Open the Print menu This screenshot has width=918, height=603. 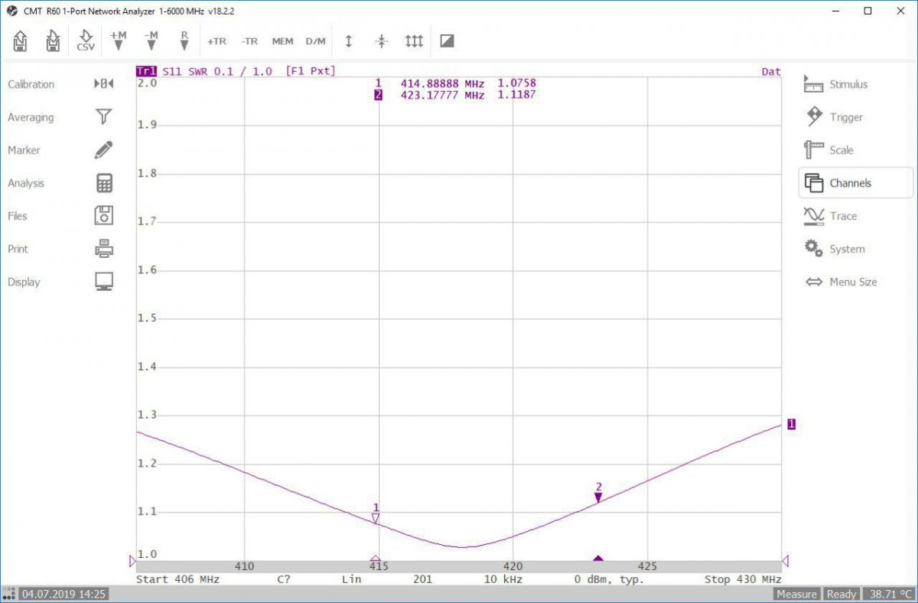tap(60, 249)
